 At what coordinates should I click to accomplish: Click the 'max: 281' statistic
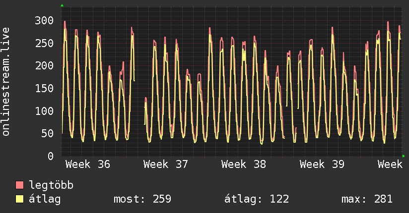(367, 199)
